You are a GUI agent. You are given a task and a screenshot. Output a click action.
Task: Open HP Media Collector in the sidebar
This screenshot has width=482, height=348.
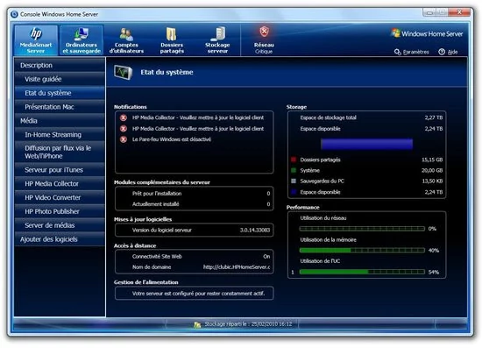pos(60,183)
